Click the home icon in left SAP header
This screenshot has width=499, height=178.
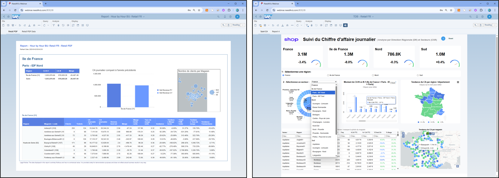click(x=8, y=17)
